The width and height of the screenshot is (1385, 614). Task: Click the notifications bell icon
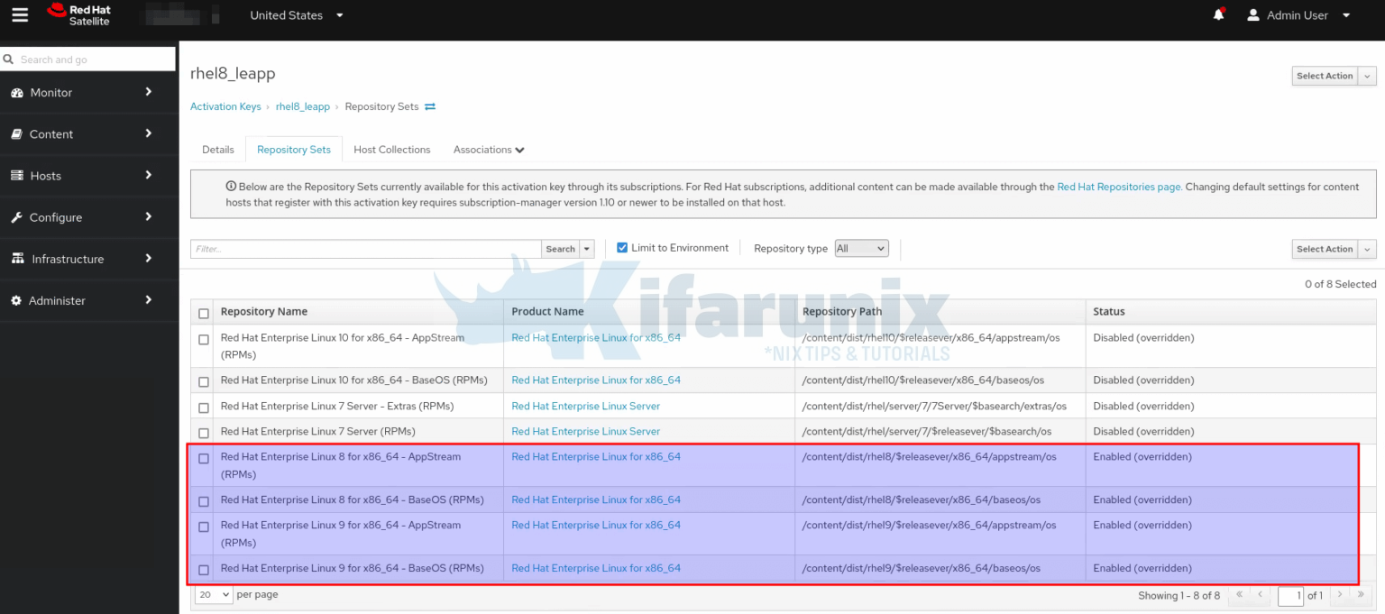[x=1219, y=15]
